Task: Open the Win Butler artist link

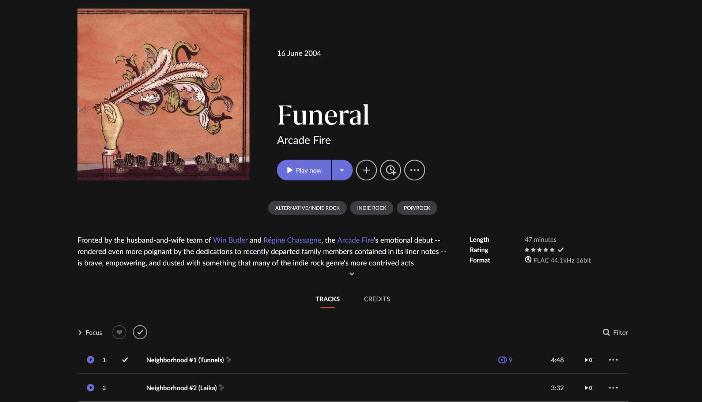Action: (x=230, y=240)
